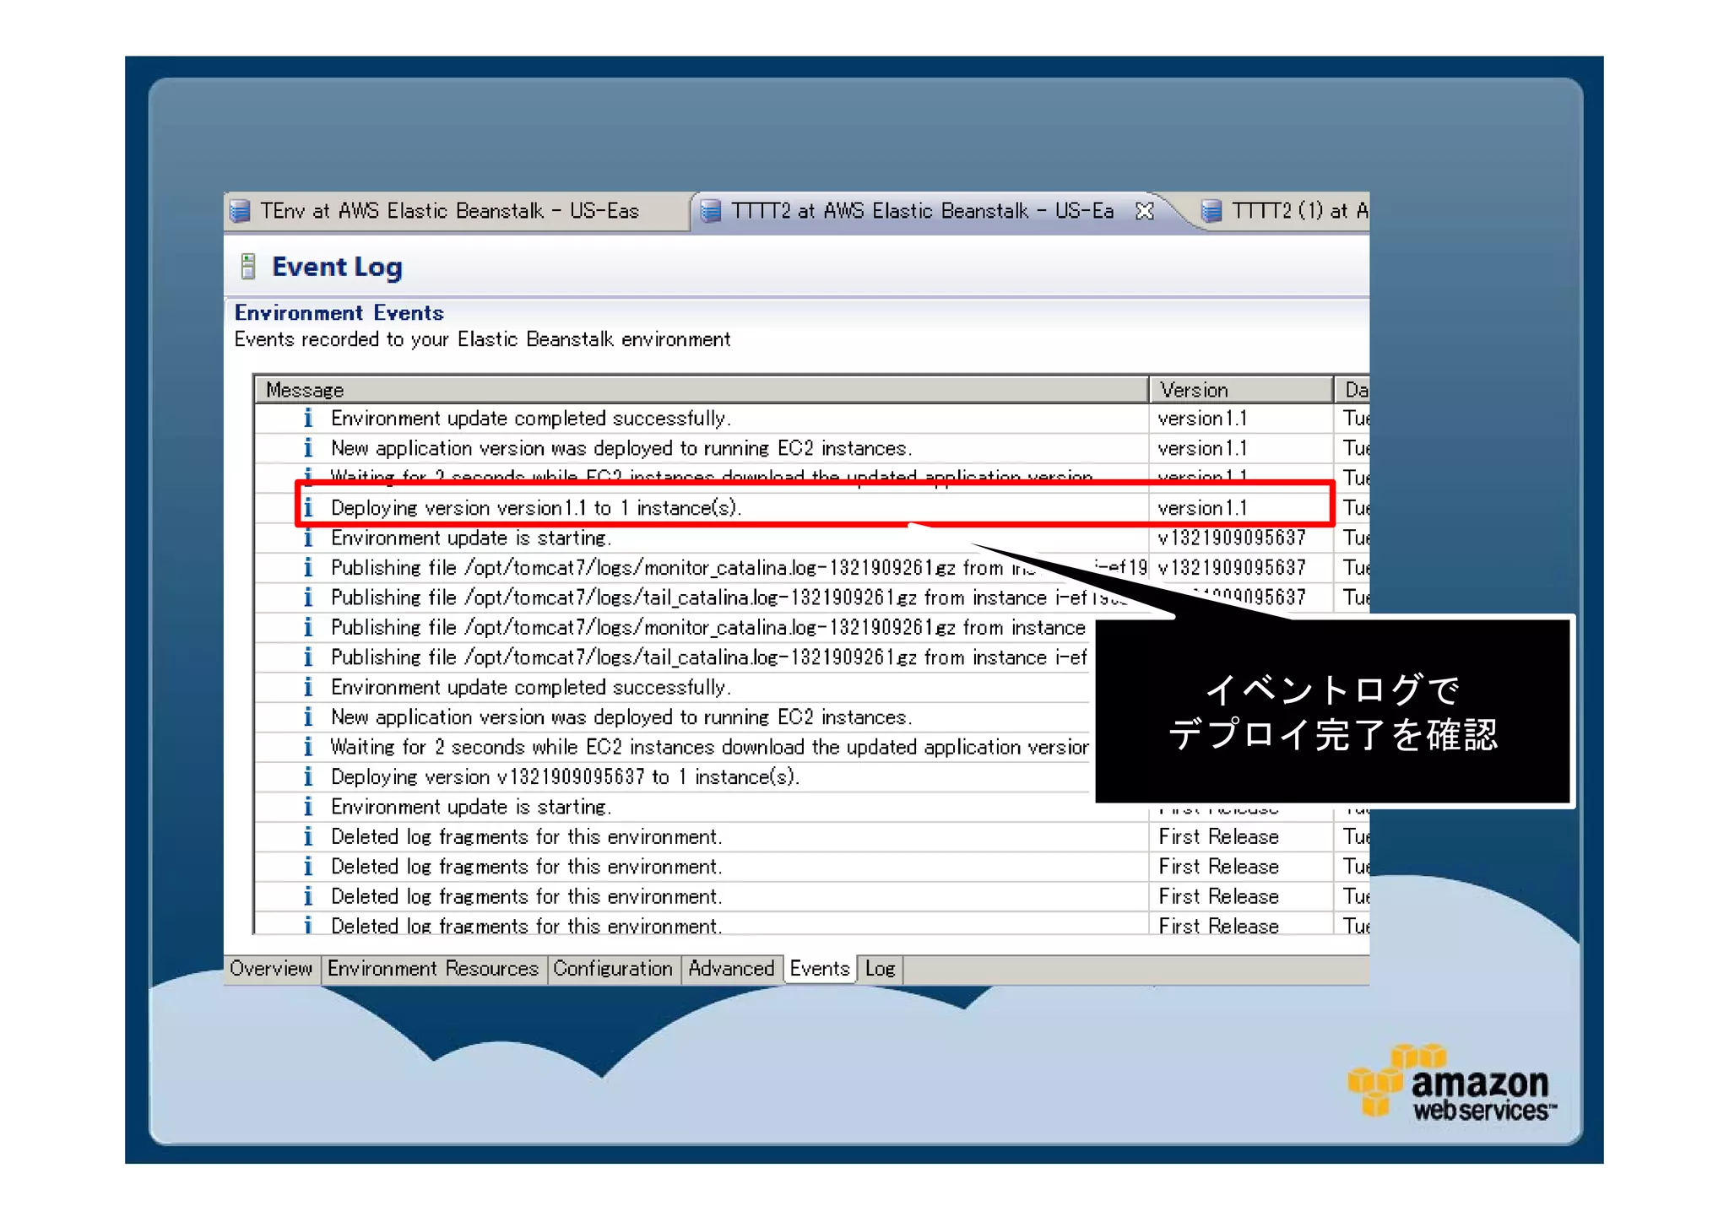Select first 'New application version was deployed' row
1729x1222 pixels.
click(621, 448)
